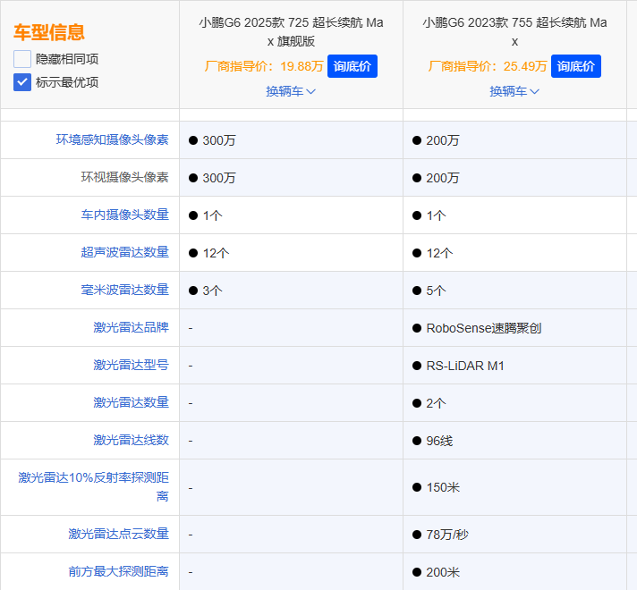The image size is (637, 590).
Task: Open the 激光雷达线数 link
Action: (x=131, y=440)
